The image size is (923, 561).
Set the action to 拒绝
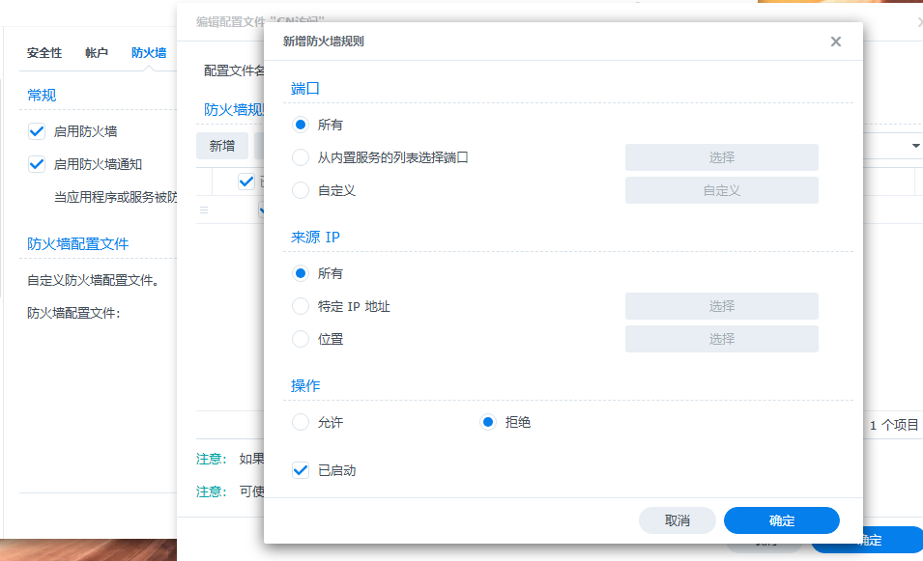coord(488,422)
